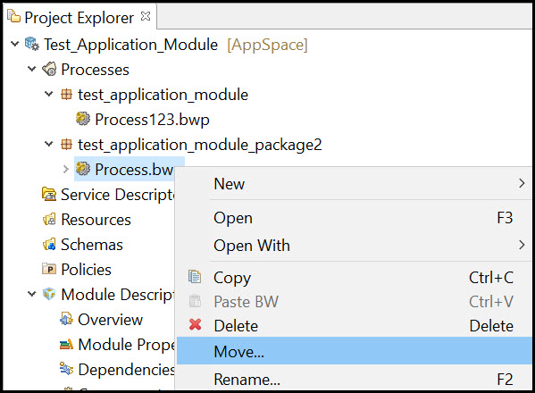535x393 pixels.
Task: Select the Processes tree item
Action: point(95,70)
